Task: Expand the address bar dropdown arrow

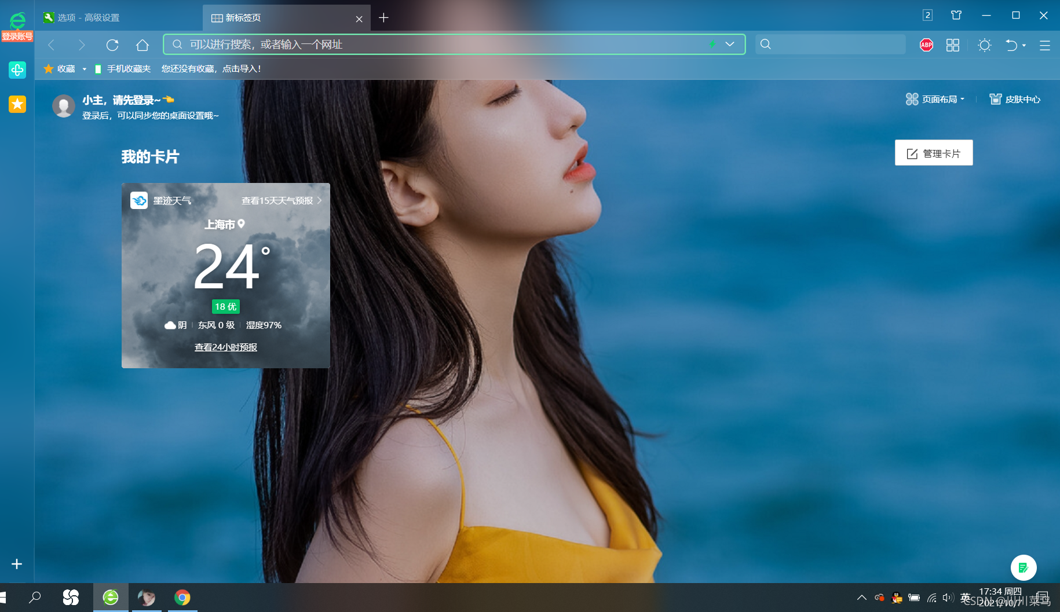Action: (730, 44)
